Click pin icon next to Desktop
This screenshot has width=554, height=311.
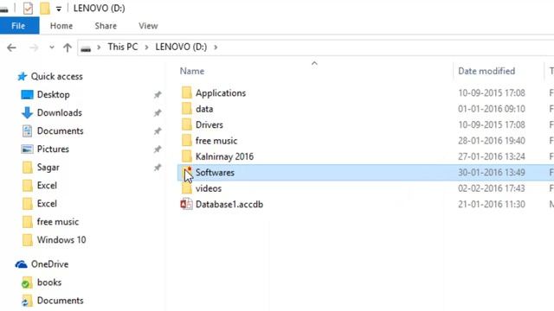(158, 94)
